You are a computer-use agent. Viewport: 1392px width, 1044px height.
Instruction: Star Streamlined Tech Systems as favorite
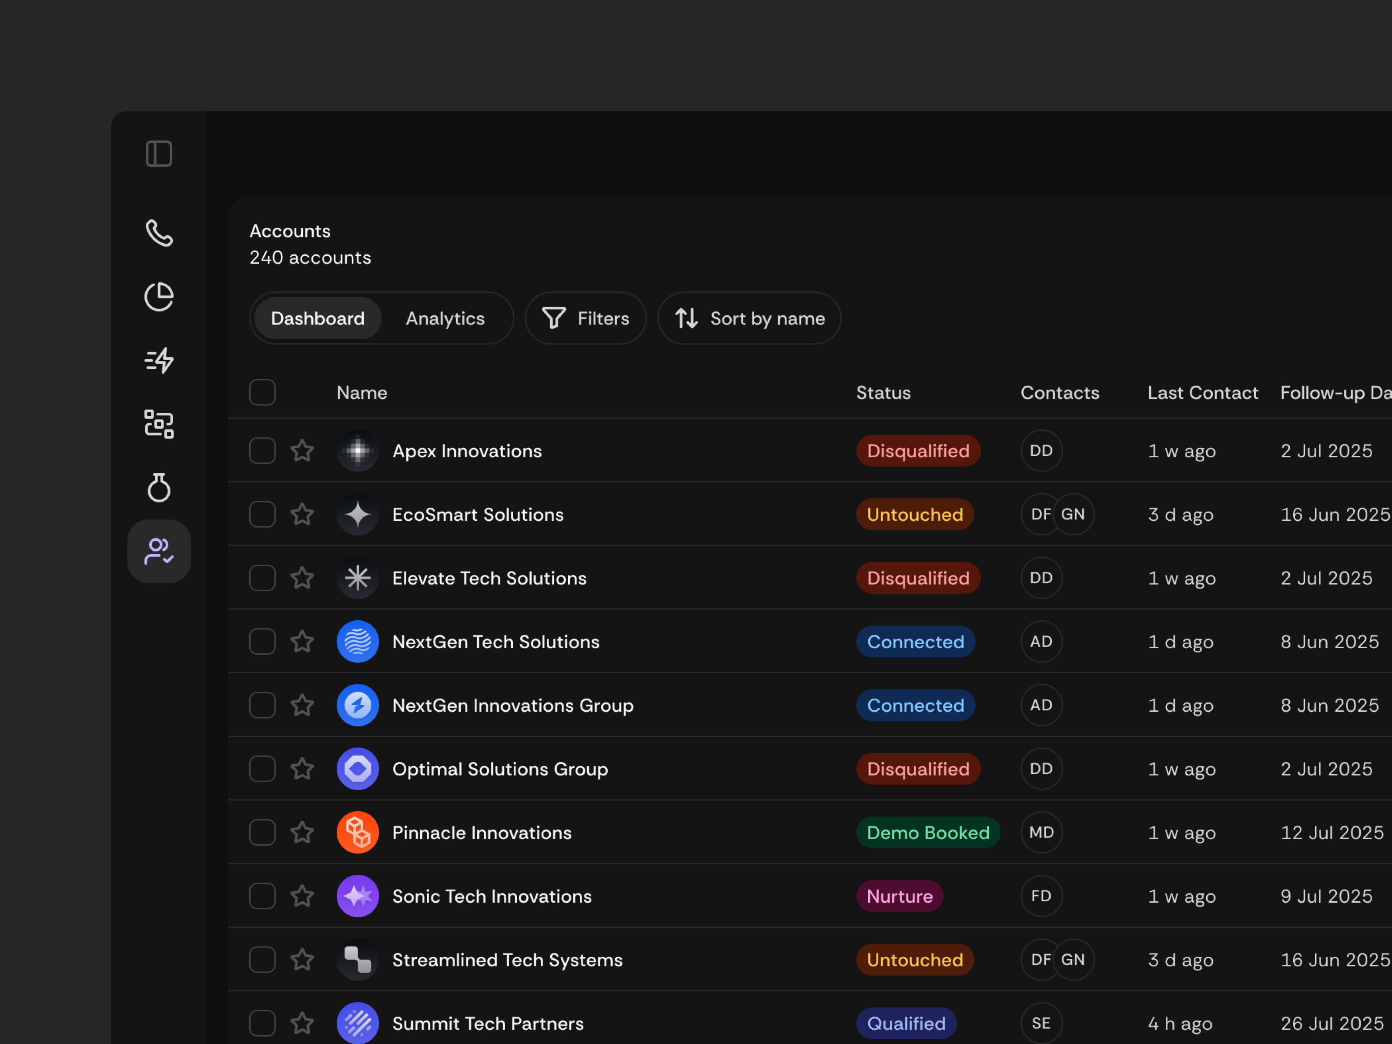click(x=302, y=959)
